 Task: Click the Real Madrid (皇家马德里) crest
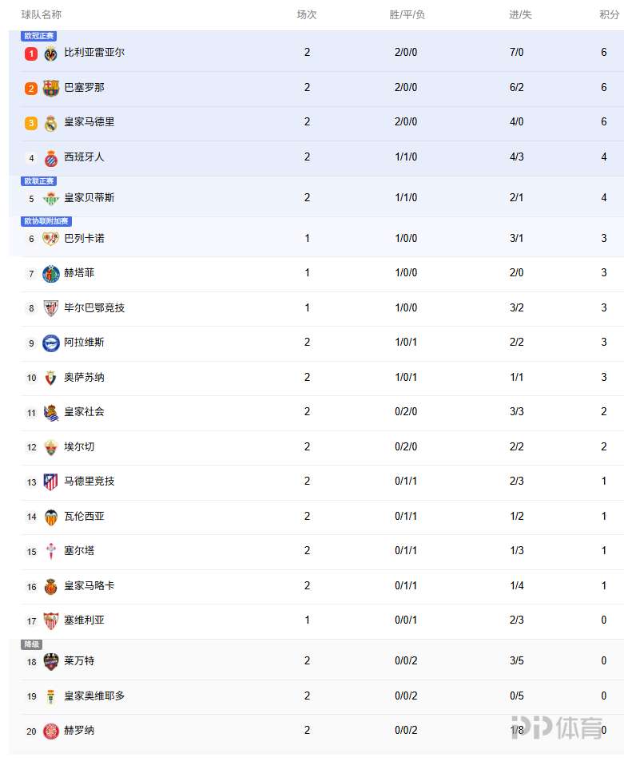(x=51, y=123)
